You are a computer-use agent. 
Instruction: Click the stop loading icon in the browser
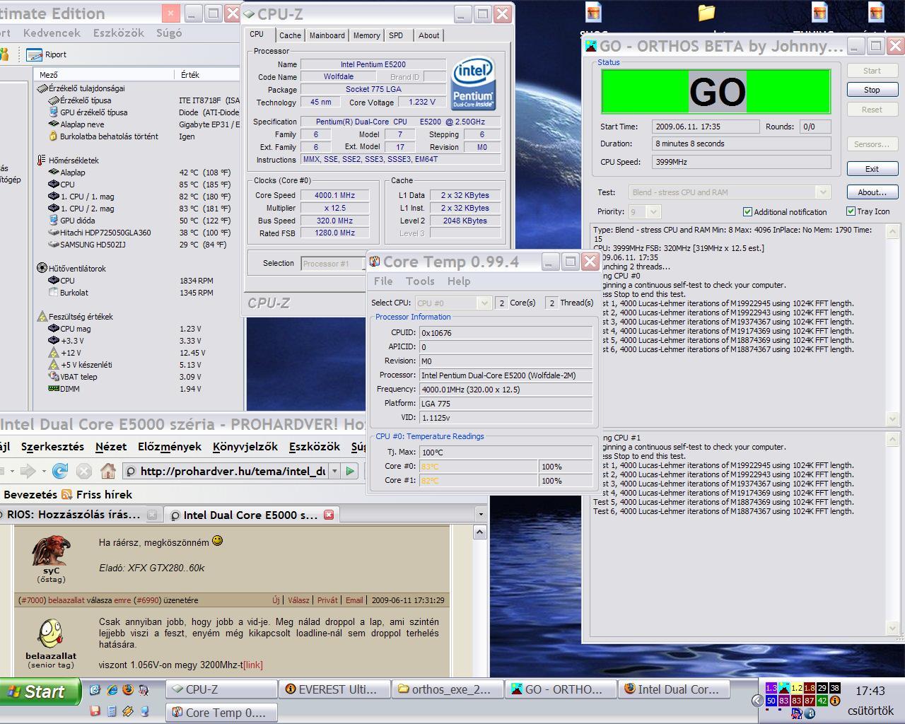click(84, 471)
